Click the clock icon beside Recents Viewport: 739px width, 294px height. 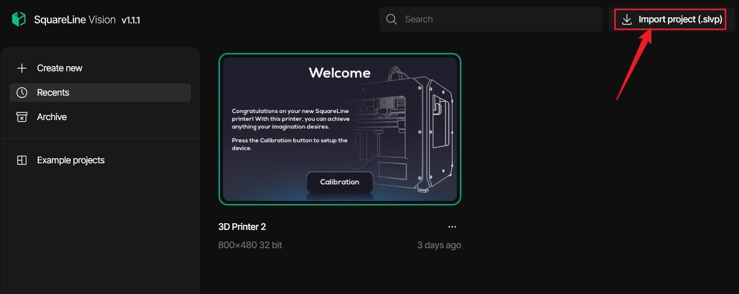click(x=22, y=93)
